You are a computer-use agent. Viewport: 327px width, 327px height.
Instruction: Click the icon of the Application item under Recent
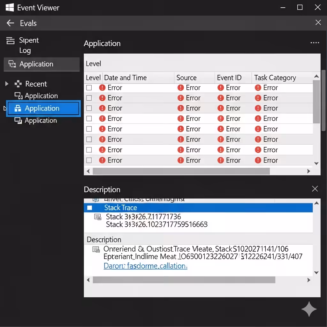tap(19, 96)
